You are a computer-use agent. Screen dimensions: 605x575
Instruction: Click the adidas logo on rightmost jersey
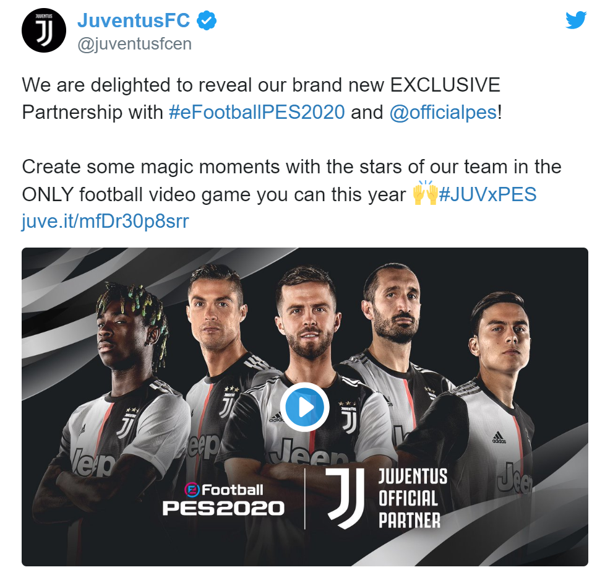coord(499,438)
